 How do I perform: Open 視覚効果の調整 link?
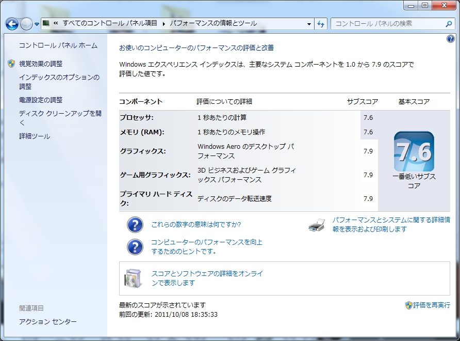(41, 64)
